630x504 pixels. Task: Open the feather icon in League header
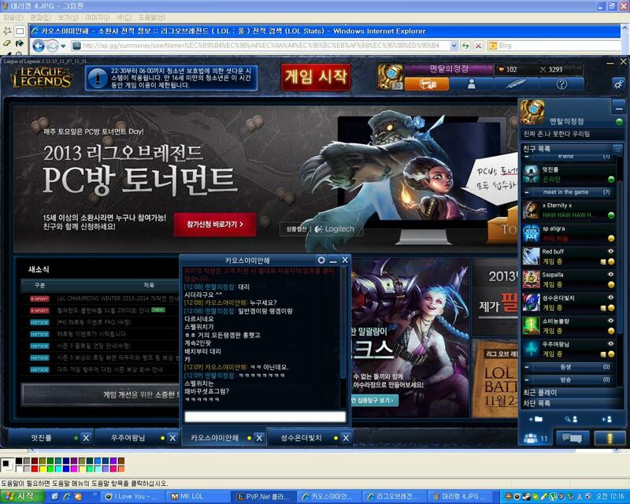[x=517, y=83]
